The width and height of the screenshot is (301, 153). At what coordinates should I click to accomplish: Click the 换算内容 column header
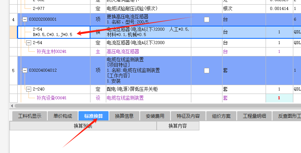click(x=178, y=126)
